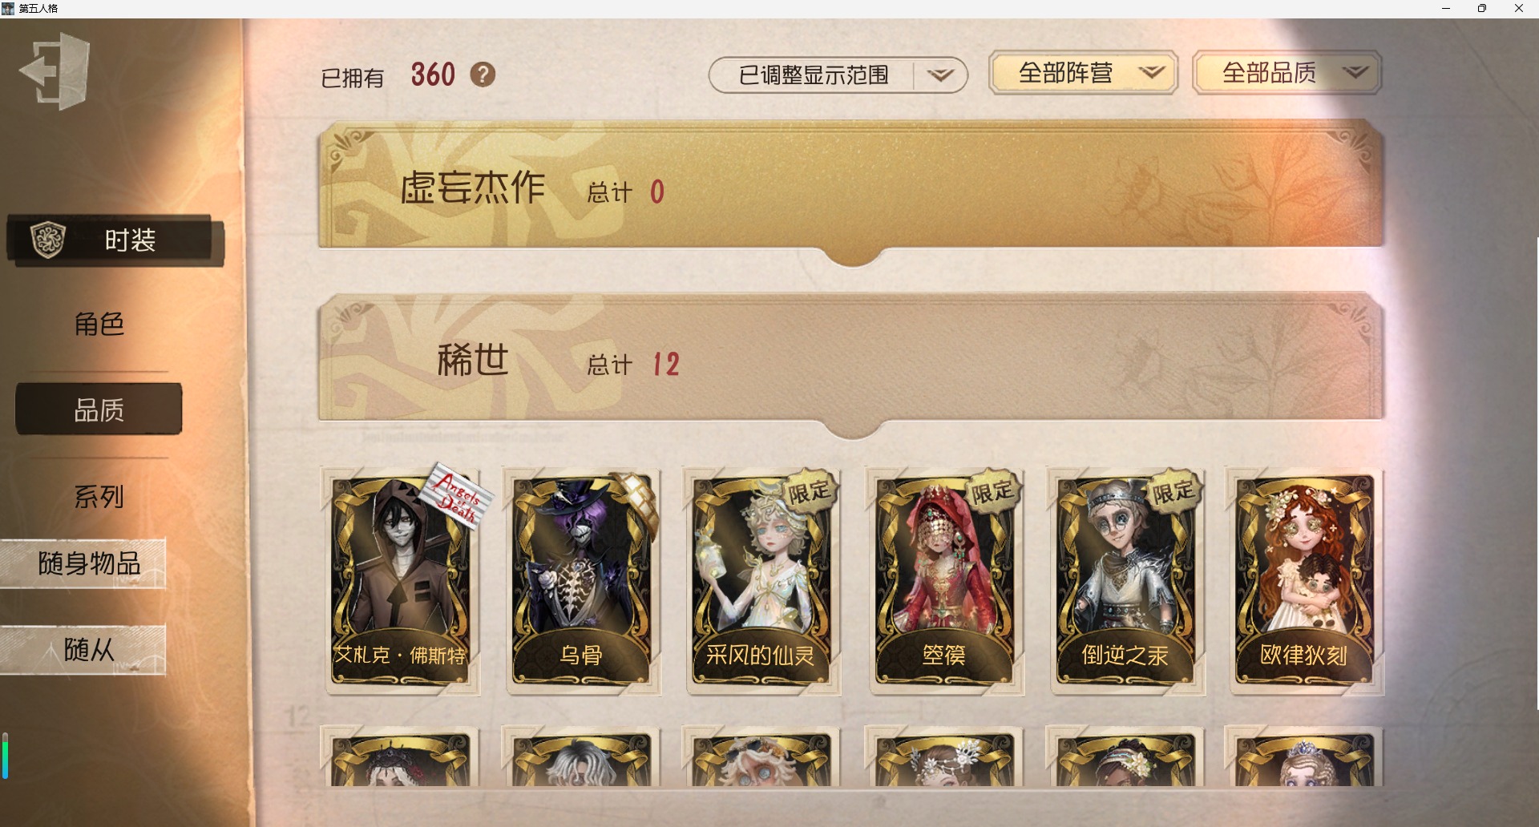
Task: Expand the 全部品质 filter dropdown
Action: (x=1287, y=73)
